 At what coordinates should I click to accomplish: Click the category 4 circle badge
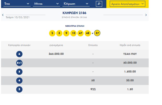coord(19,81)
